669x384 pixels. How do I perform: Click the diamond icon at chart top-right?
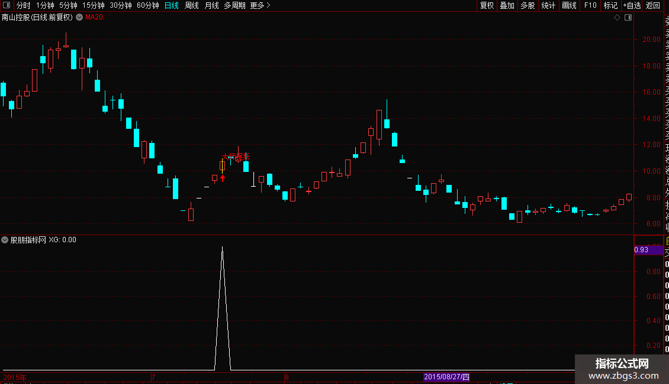click(x=617, y=18)
